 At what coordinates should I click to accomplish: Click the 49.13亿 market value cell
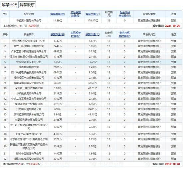pos(93,114)
